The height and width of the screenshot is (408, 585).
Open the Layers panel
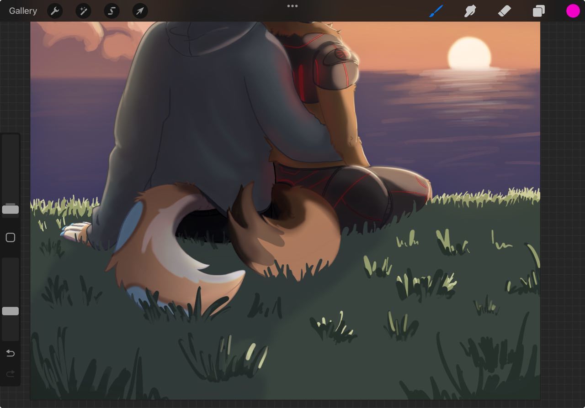point(538,11)
